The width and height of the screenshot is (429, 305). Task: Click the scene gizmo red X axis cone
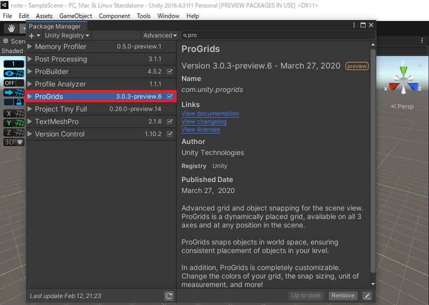[x=394, y=87]
